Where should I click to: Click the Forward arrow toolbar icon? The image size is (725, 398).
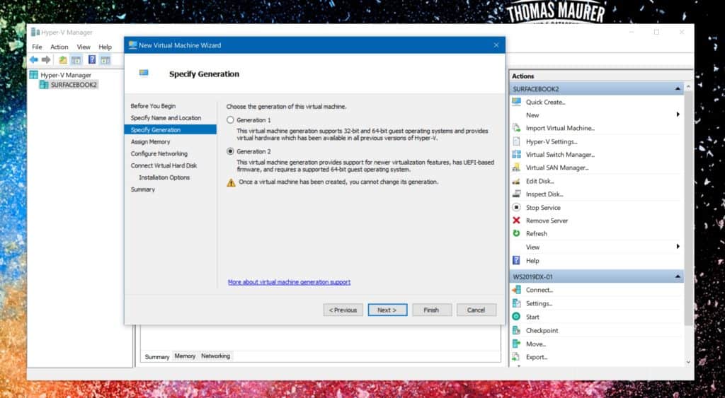(46, 59)
